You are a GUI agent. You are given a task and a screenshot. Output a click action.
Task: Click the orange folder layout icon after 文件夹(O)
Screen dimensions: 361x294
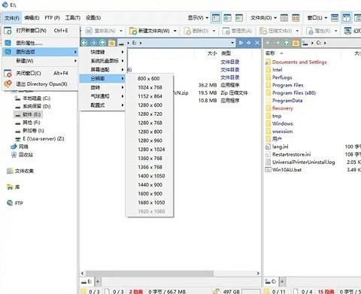[296, 18]
